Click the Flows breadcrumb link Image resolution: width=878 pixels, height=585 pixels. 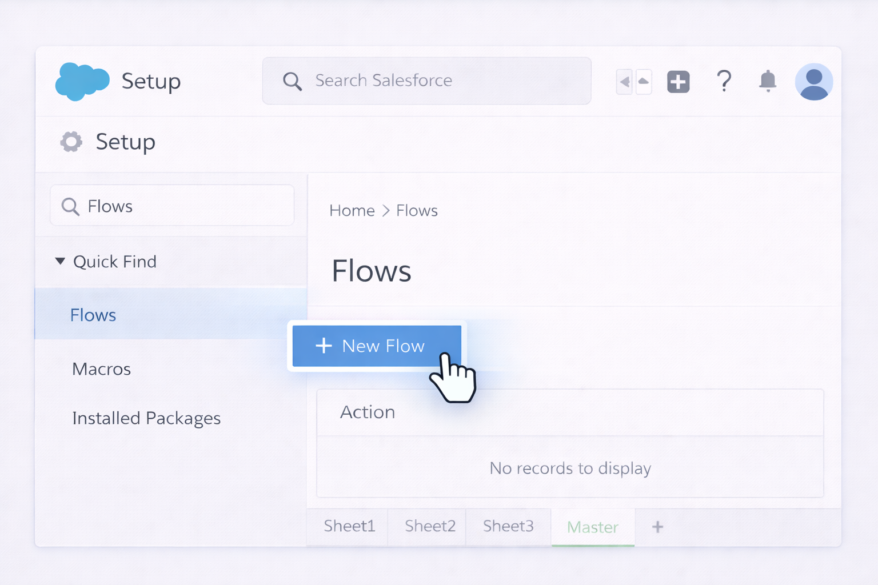417,211
